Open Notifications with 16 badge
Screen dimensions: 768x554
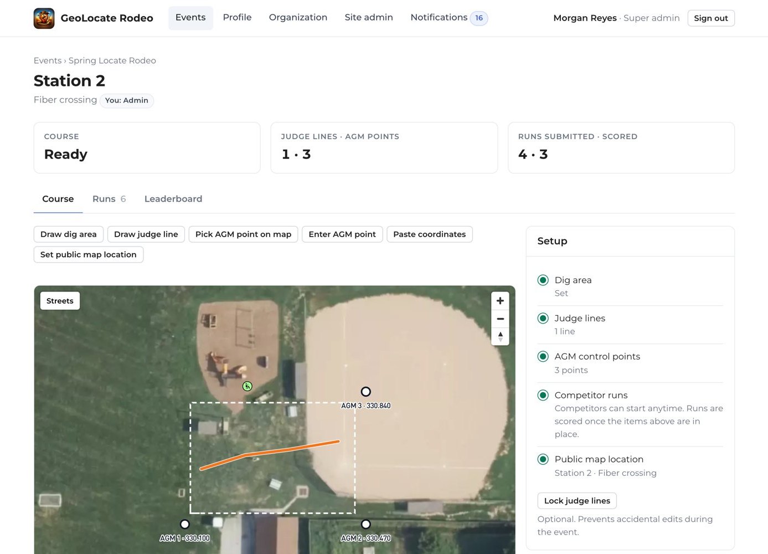449,18
